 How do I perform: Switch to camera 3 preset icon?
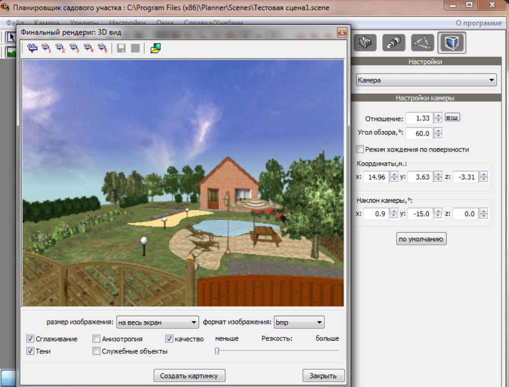tap(74, 48)
